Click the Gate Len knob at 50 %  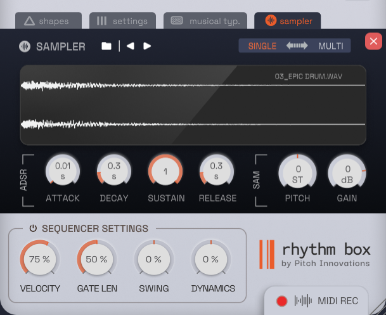pos(96,259)
